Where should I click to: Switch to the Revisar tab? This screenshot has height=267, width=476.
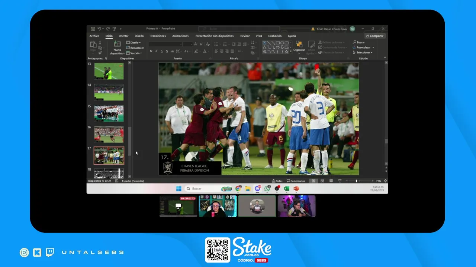(x=245, y=36)
